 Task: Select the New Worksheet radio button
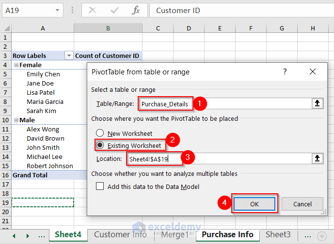(100, 133)
